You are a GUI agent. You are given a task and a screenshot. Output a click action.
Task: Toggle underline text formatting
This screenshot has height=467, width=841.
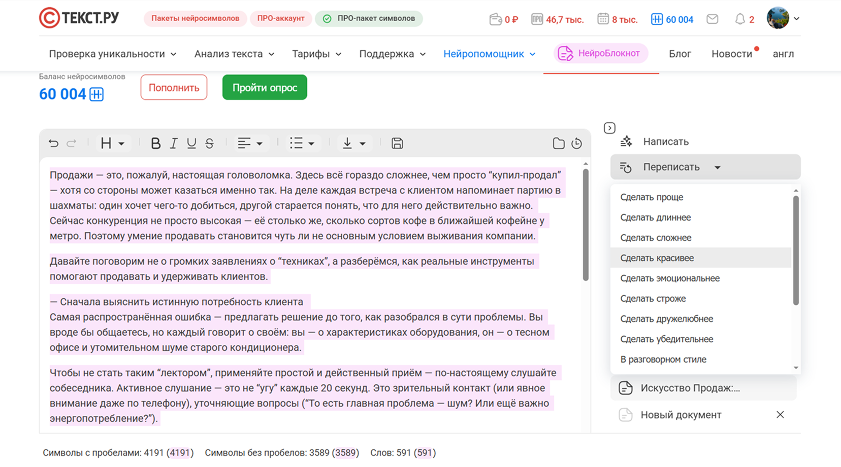click(191, 143)
